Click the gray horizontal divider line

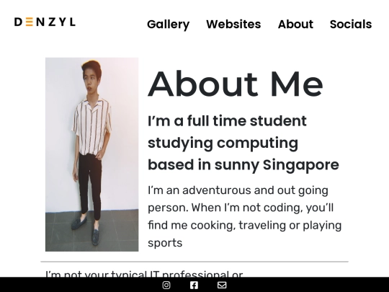click(194, 262)
